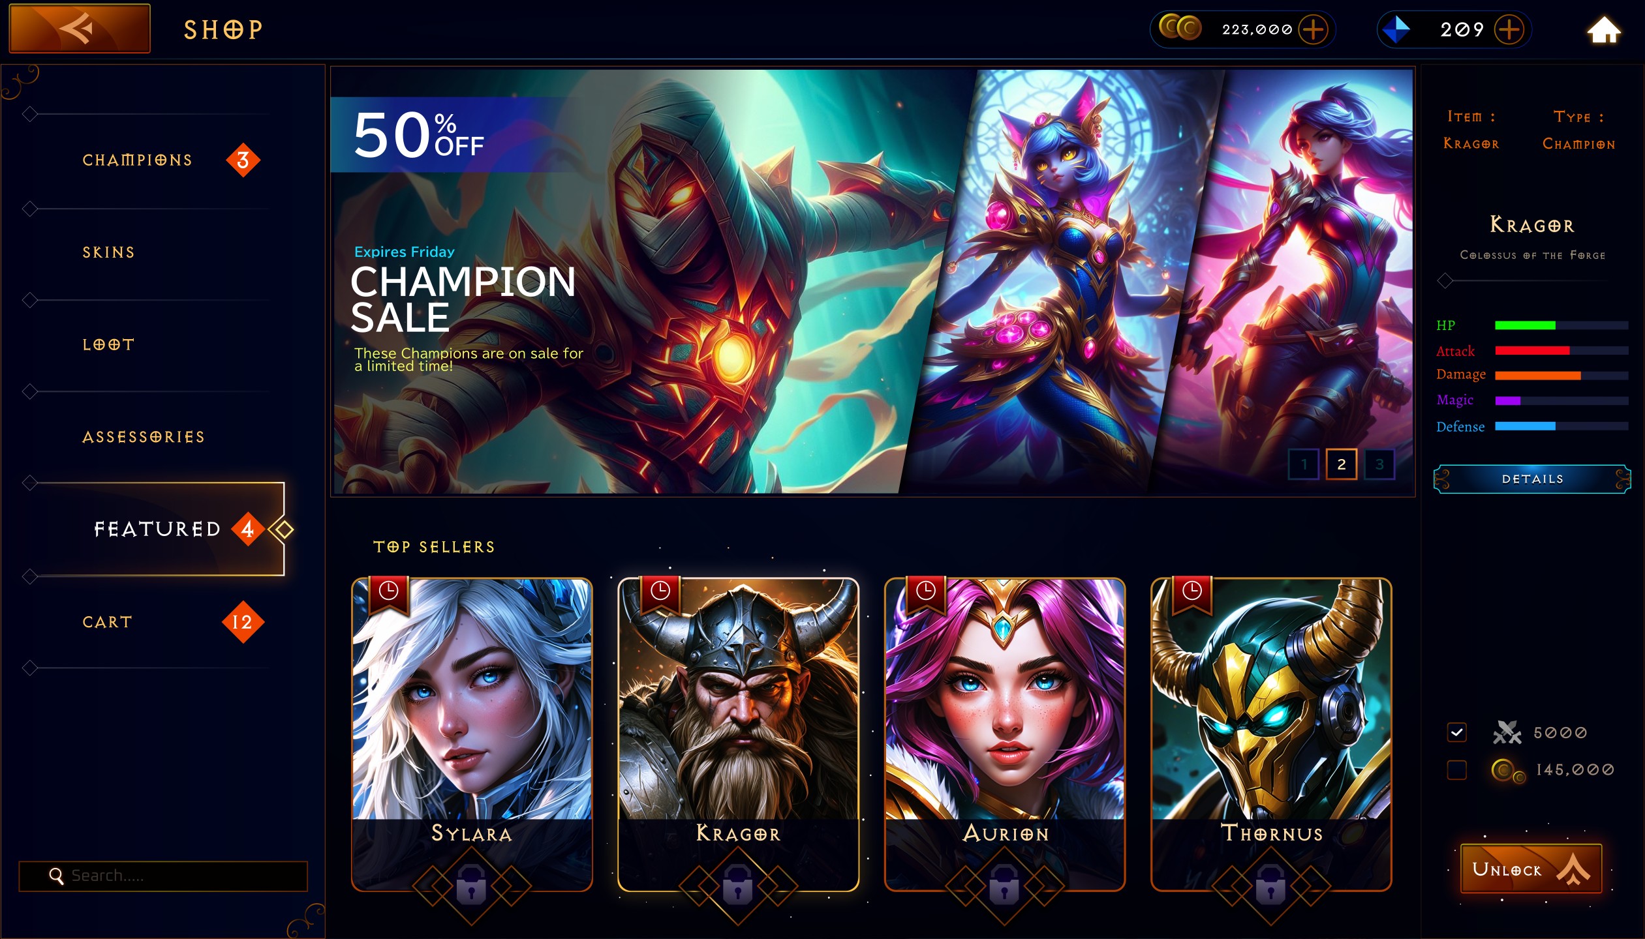Click the lock icon under Thornus
This screenshot has width=1645, height=939.
(1270, 884)
